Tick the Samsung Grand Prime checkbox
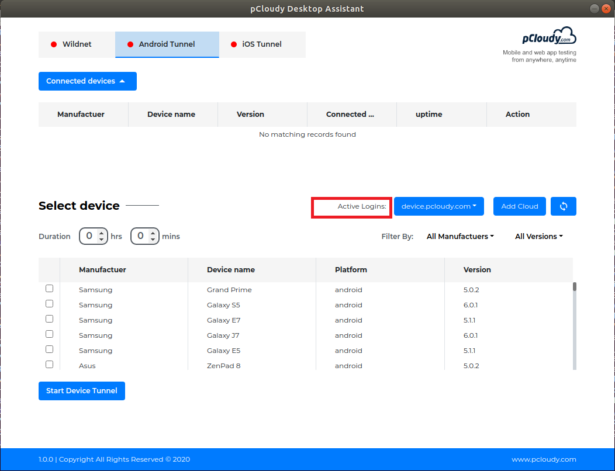615x471 pixels. pyautogui.click(x=50, y=289)
